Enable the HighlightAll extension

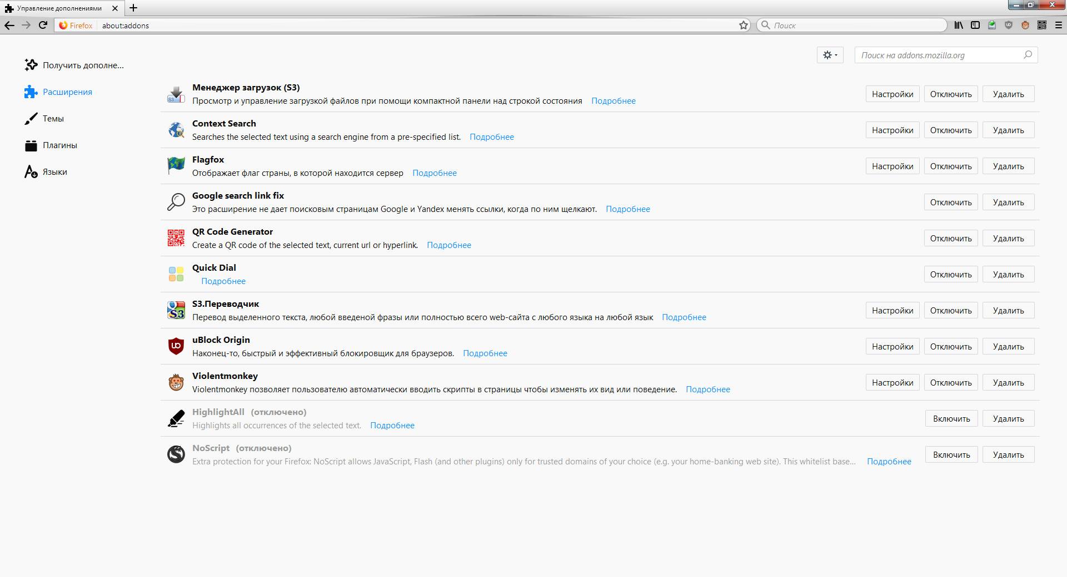coord(951,418)
